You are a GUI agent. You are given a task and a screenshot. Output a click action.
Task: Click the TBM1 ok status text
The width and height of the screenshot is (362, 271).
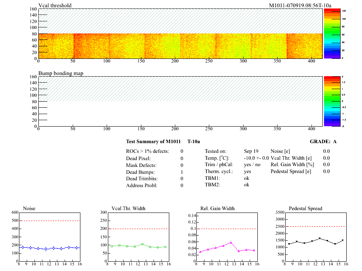(x=246, y=178)
